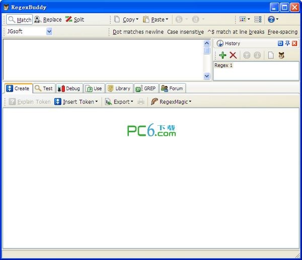
Task: Switch to the Library tab
Action: click(x=119, y=89)
